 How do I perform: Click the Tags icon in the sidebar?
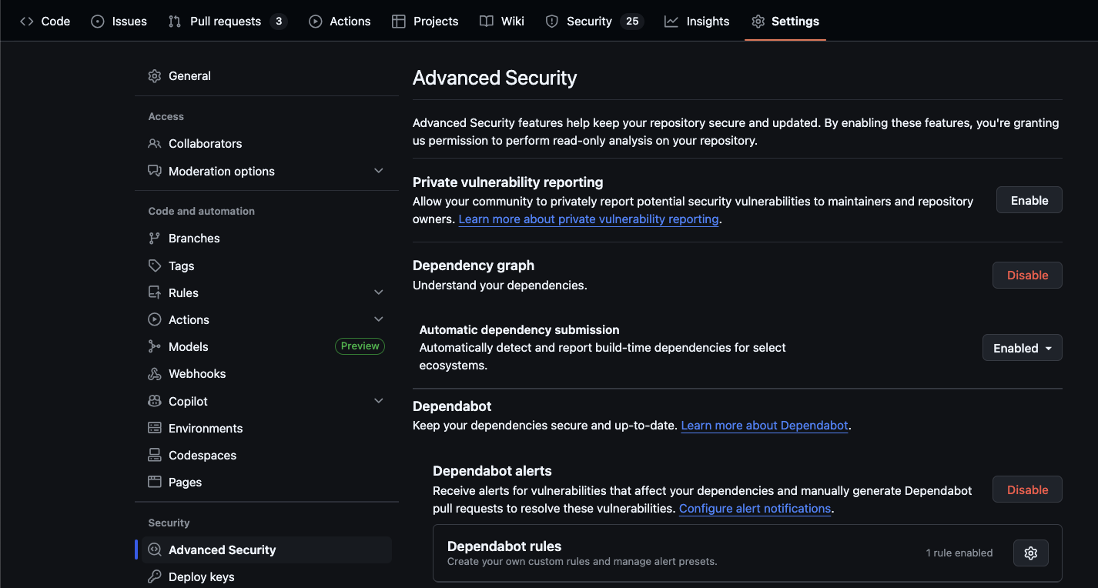[x=155, y=266]
